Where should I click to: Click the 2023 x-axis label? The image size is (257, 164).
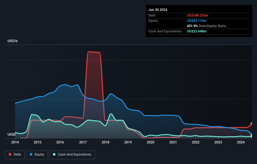tap(218, 142)
